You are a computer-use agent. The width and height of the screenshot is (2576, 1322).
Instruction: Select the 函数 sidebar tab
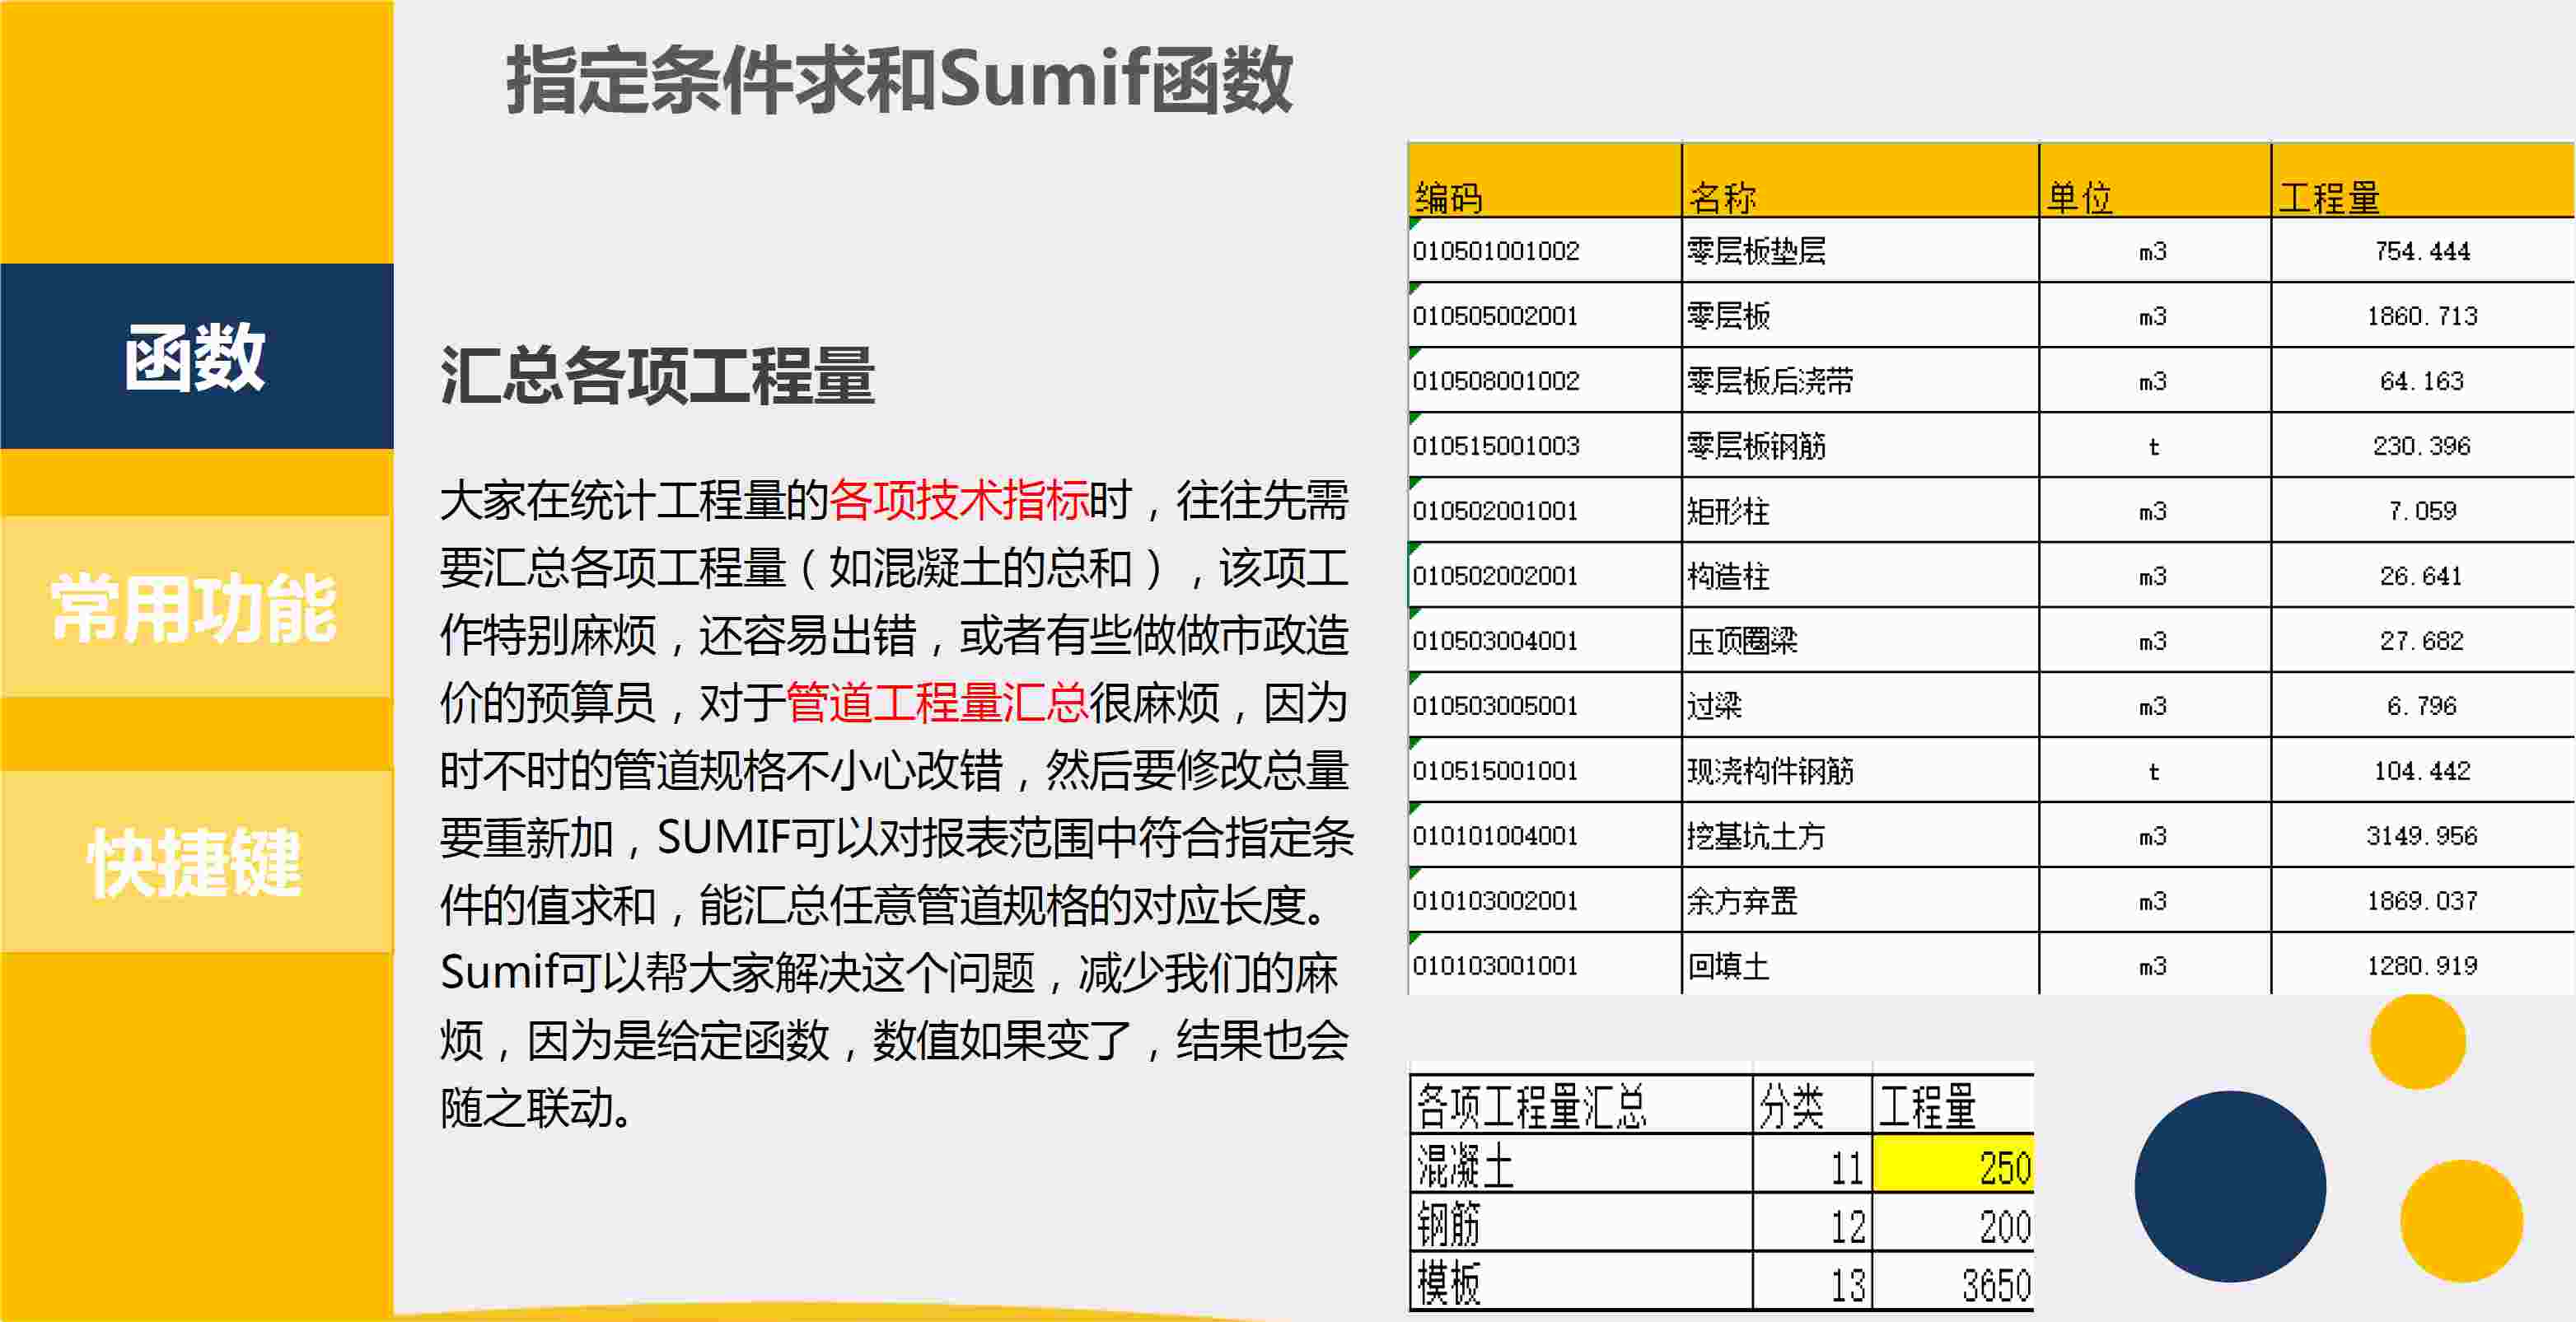(196, 356)
